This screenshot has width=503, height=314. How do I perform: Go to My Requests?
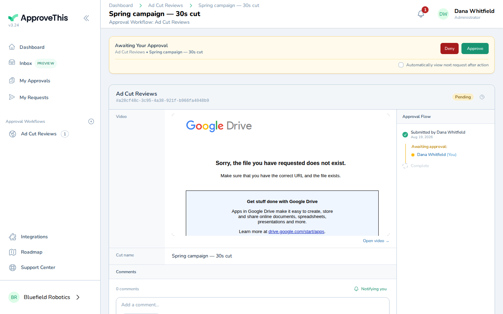pyautogui.click(x=34, y=97)
